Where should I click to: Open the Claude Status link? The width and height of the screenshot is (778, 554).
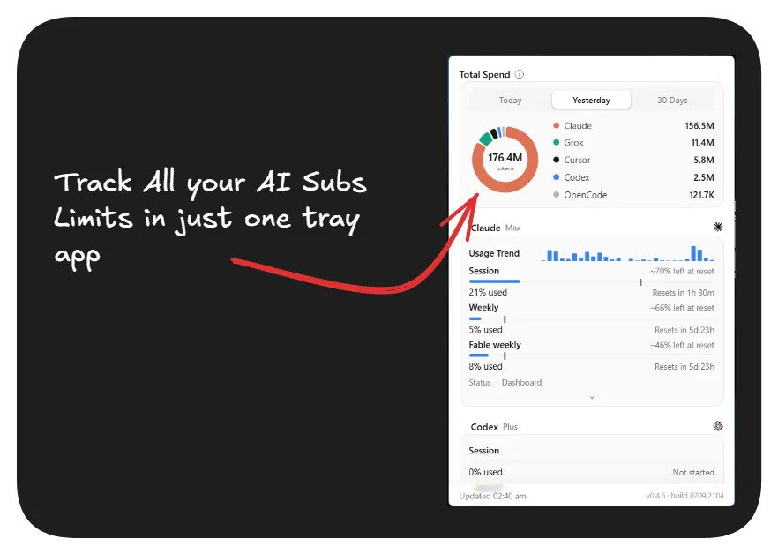tap(480, 383)
